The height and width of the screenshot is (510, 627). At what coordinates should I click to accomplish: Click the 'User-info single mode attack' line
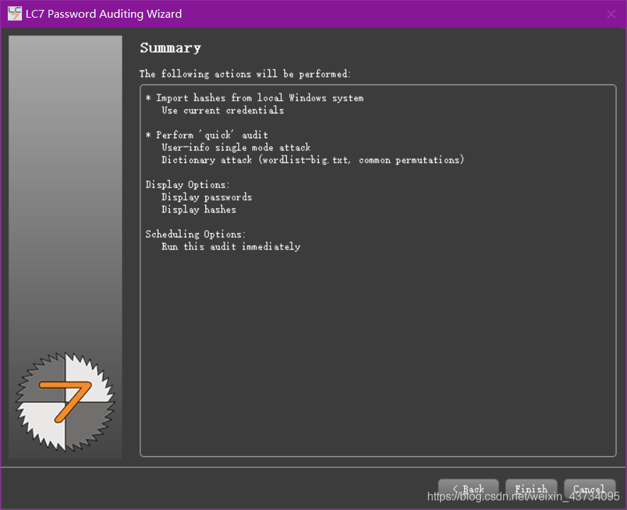[x=236, y=147]
